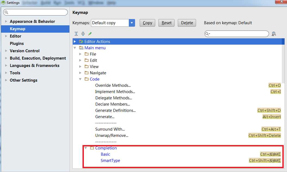Open the Keymaps dropdown arrow
287x172 pixels.
point(132,23)
